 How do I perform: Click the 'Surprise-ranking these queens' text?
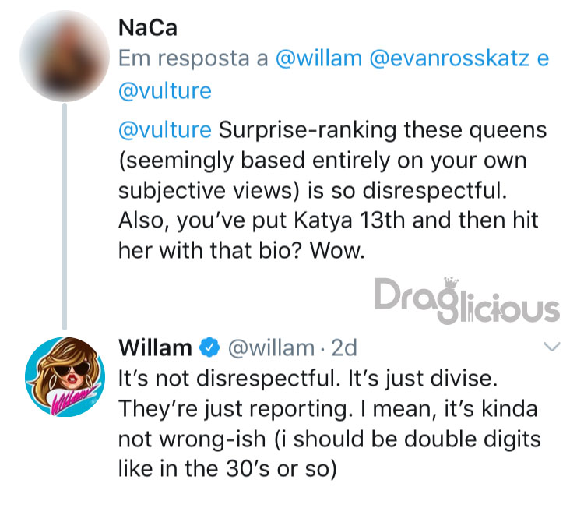382,130
